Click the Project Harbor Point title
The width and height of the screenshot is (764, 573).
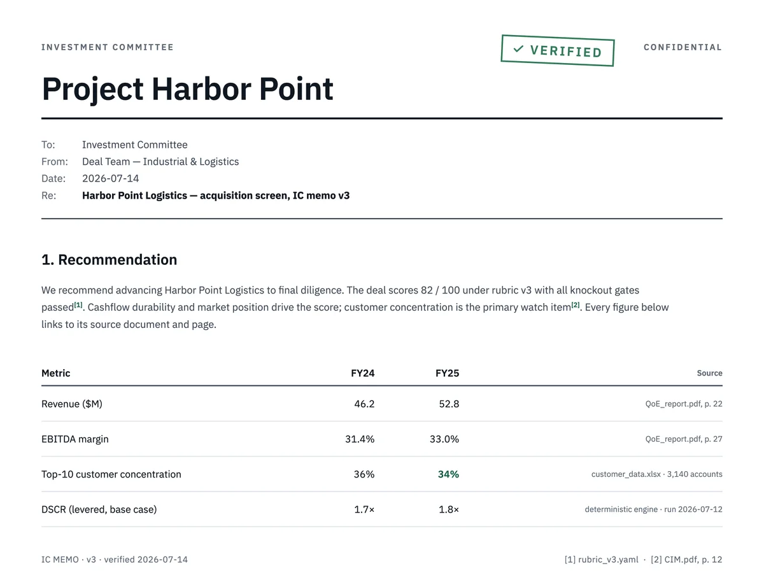(x=187, y=89)
